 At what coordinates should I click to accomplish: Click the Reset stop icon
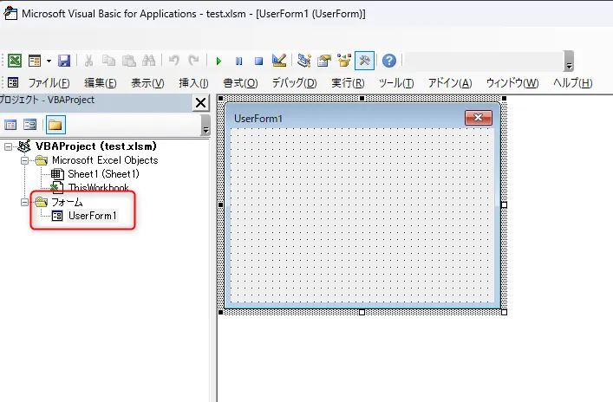click(x=258, y=61)
